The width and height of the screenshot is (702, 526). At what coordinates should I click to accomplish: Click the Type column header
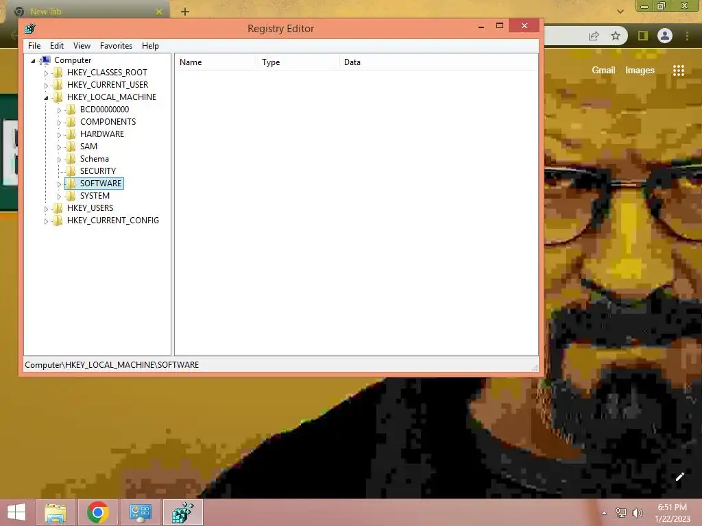298,62
